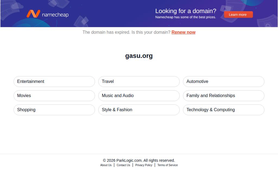Image resolution: width=278 pixels, height=171 pixels.
Task: Click the Namecheap orange N logo icon
Action: 33,14
